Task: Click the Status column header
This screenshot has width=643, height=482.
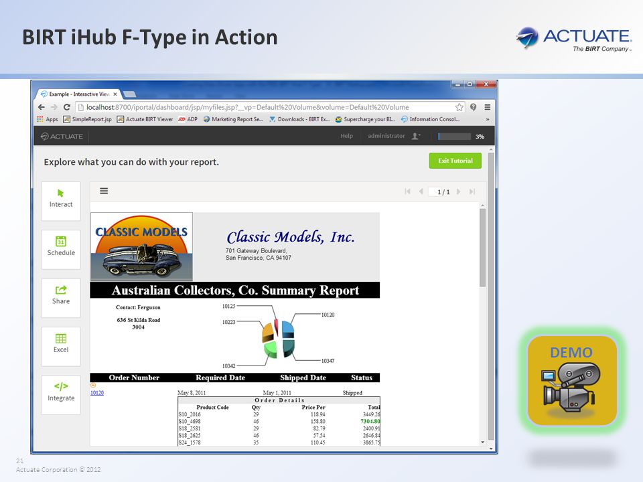Action: point(362,378)
